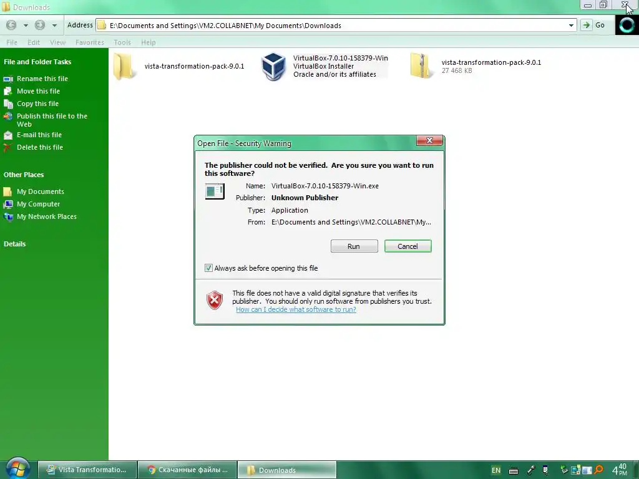Cancel the Open File security warning
Viewport: 639px width, 479px height.
click(x=407, y=246)
